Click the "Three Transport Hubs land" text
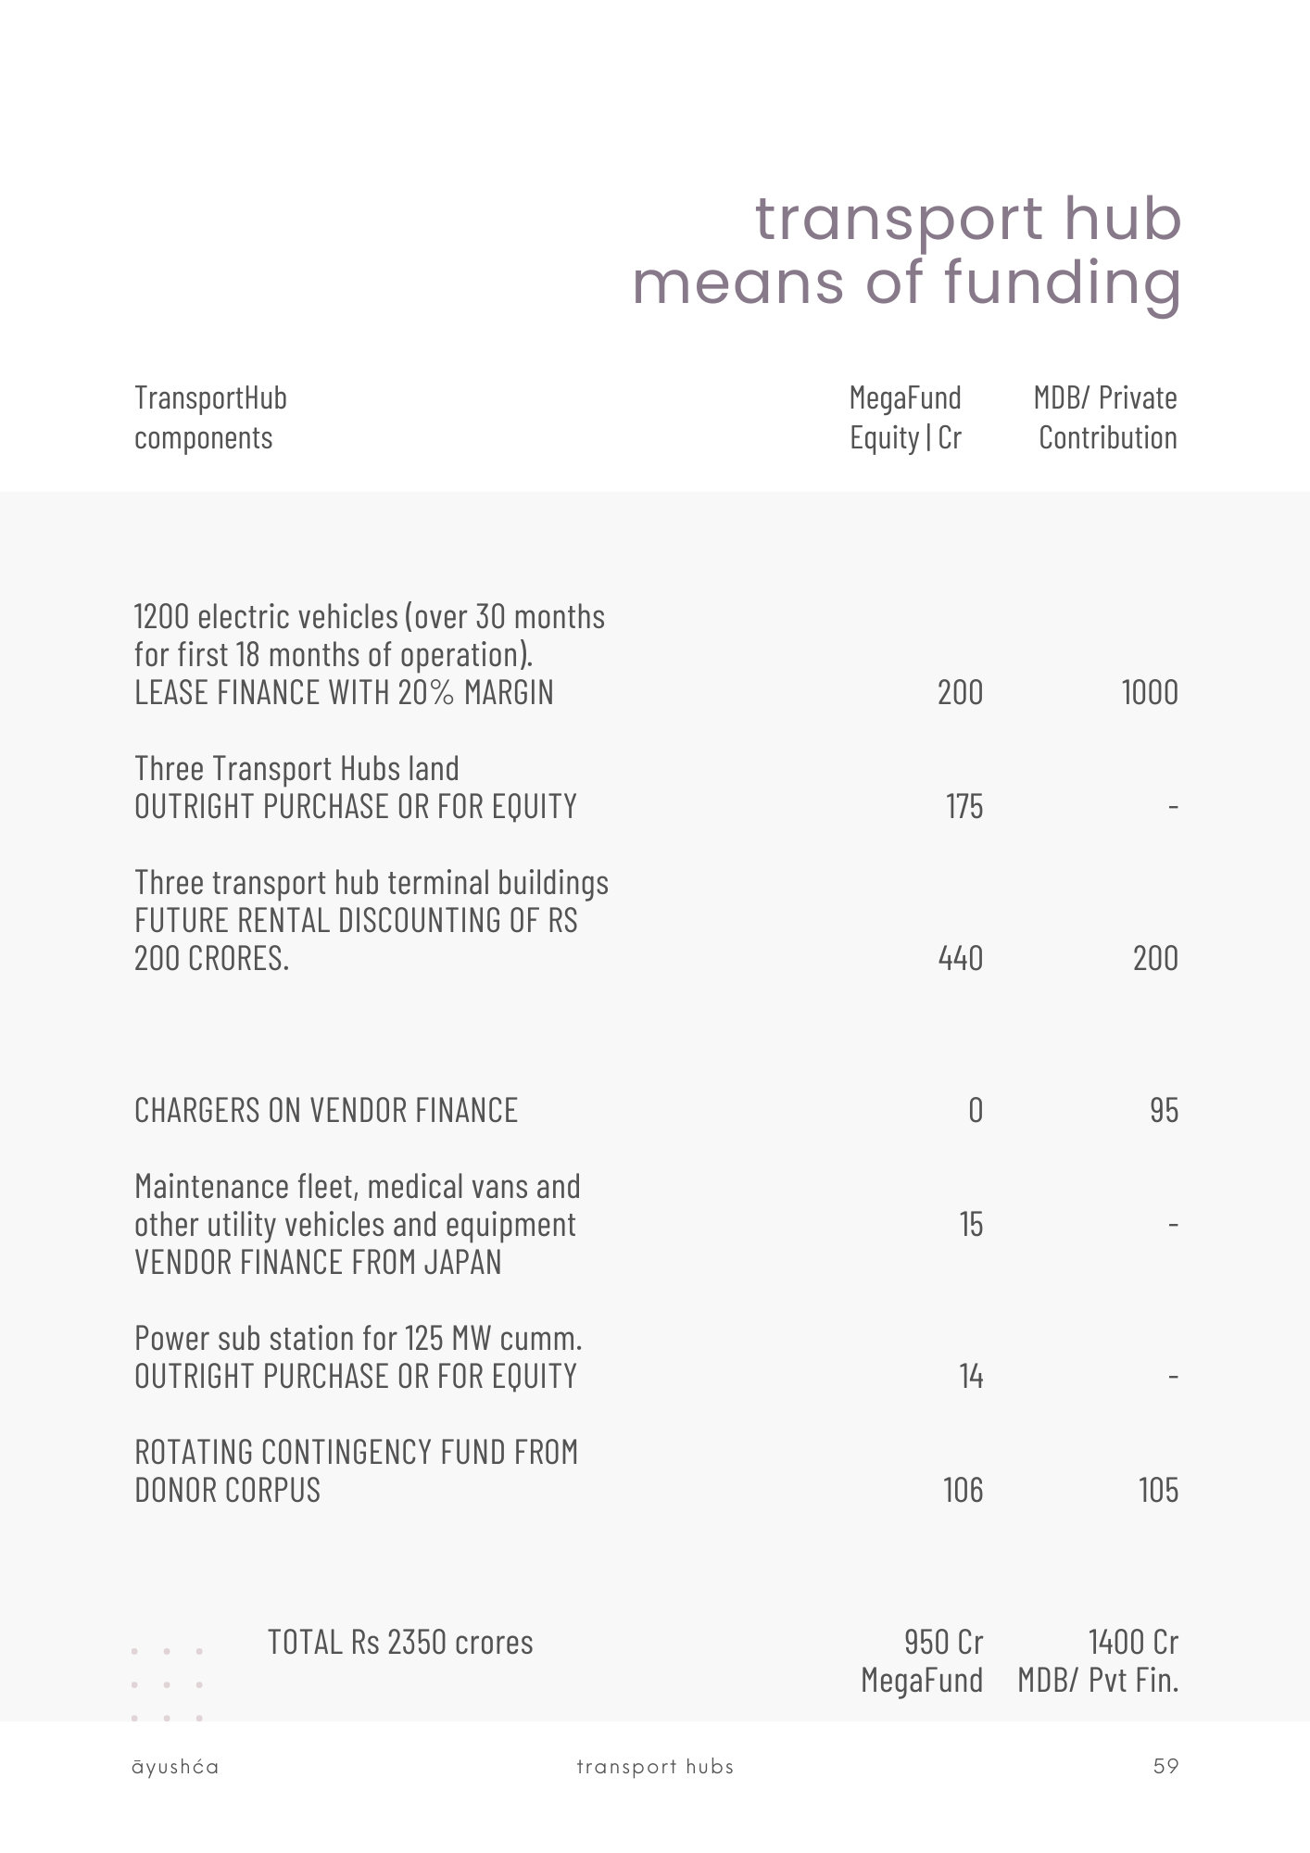The image size is (1310, 1853). (296, 768)
